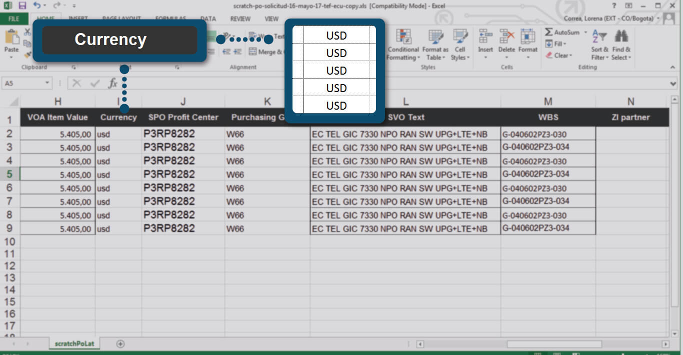Viewport: 683px width, 355px height.
Task: Open the Sort & Filter dropdown
Action: pos(598,44)
